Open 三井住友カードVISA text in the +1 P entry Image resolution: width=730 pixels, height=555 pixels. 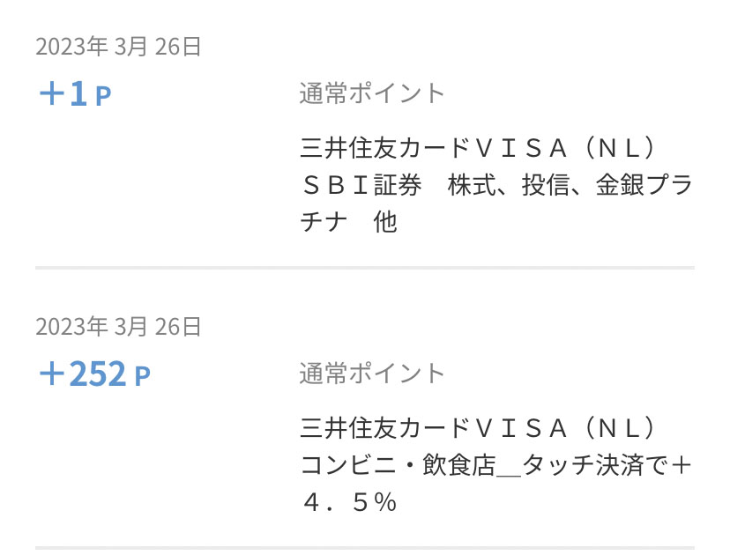coord(432,147)
